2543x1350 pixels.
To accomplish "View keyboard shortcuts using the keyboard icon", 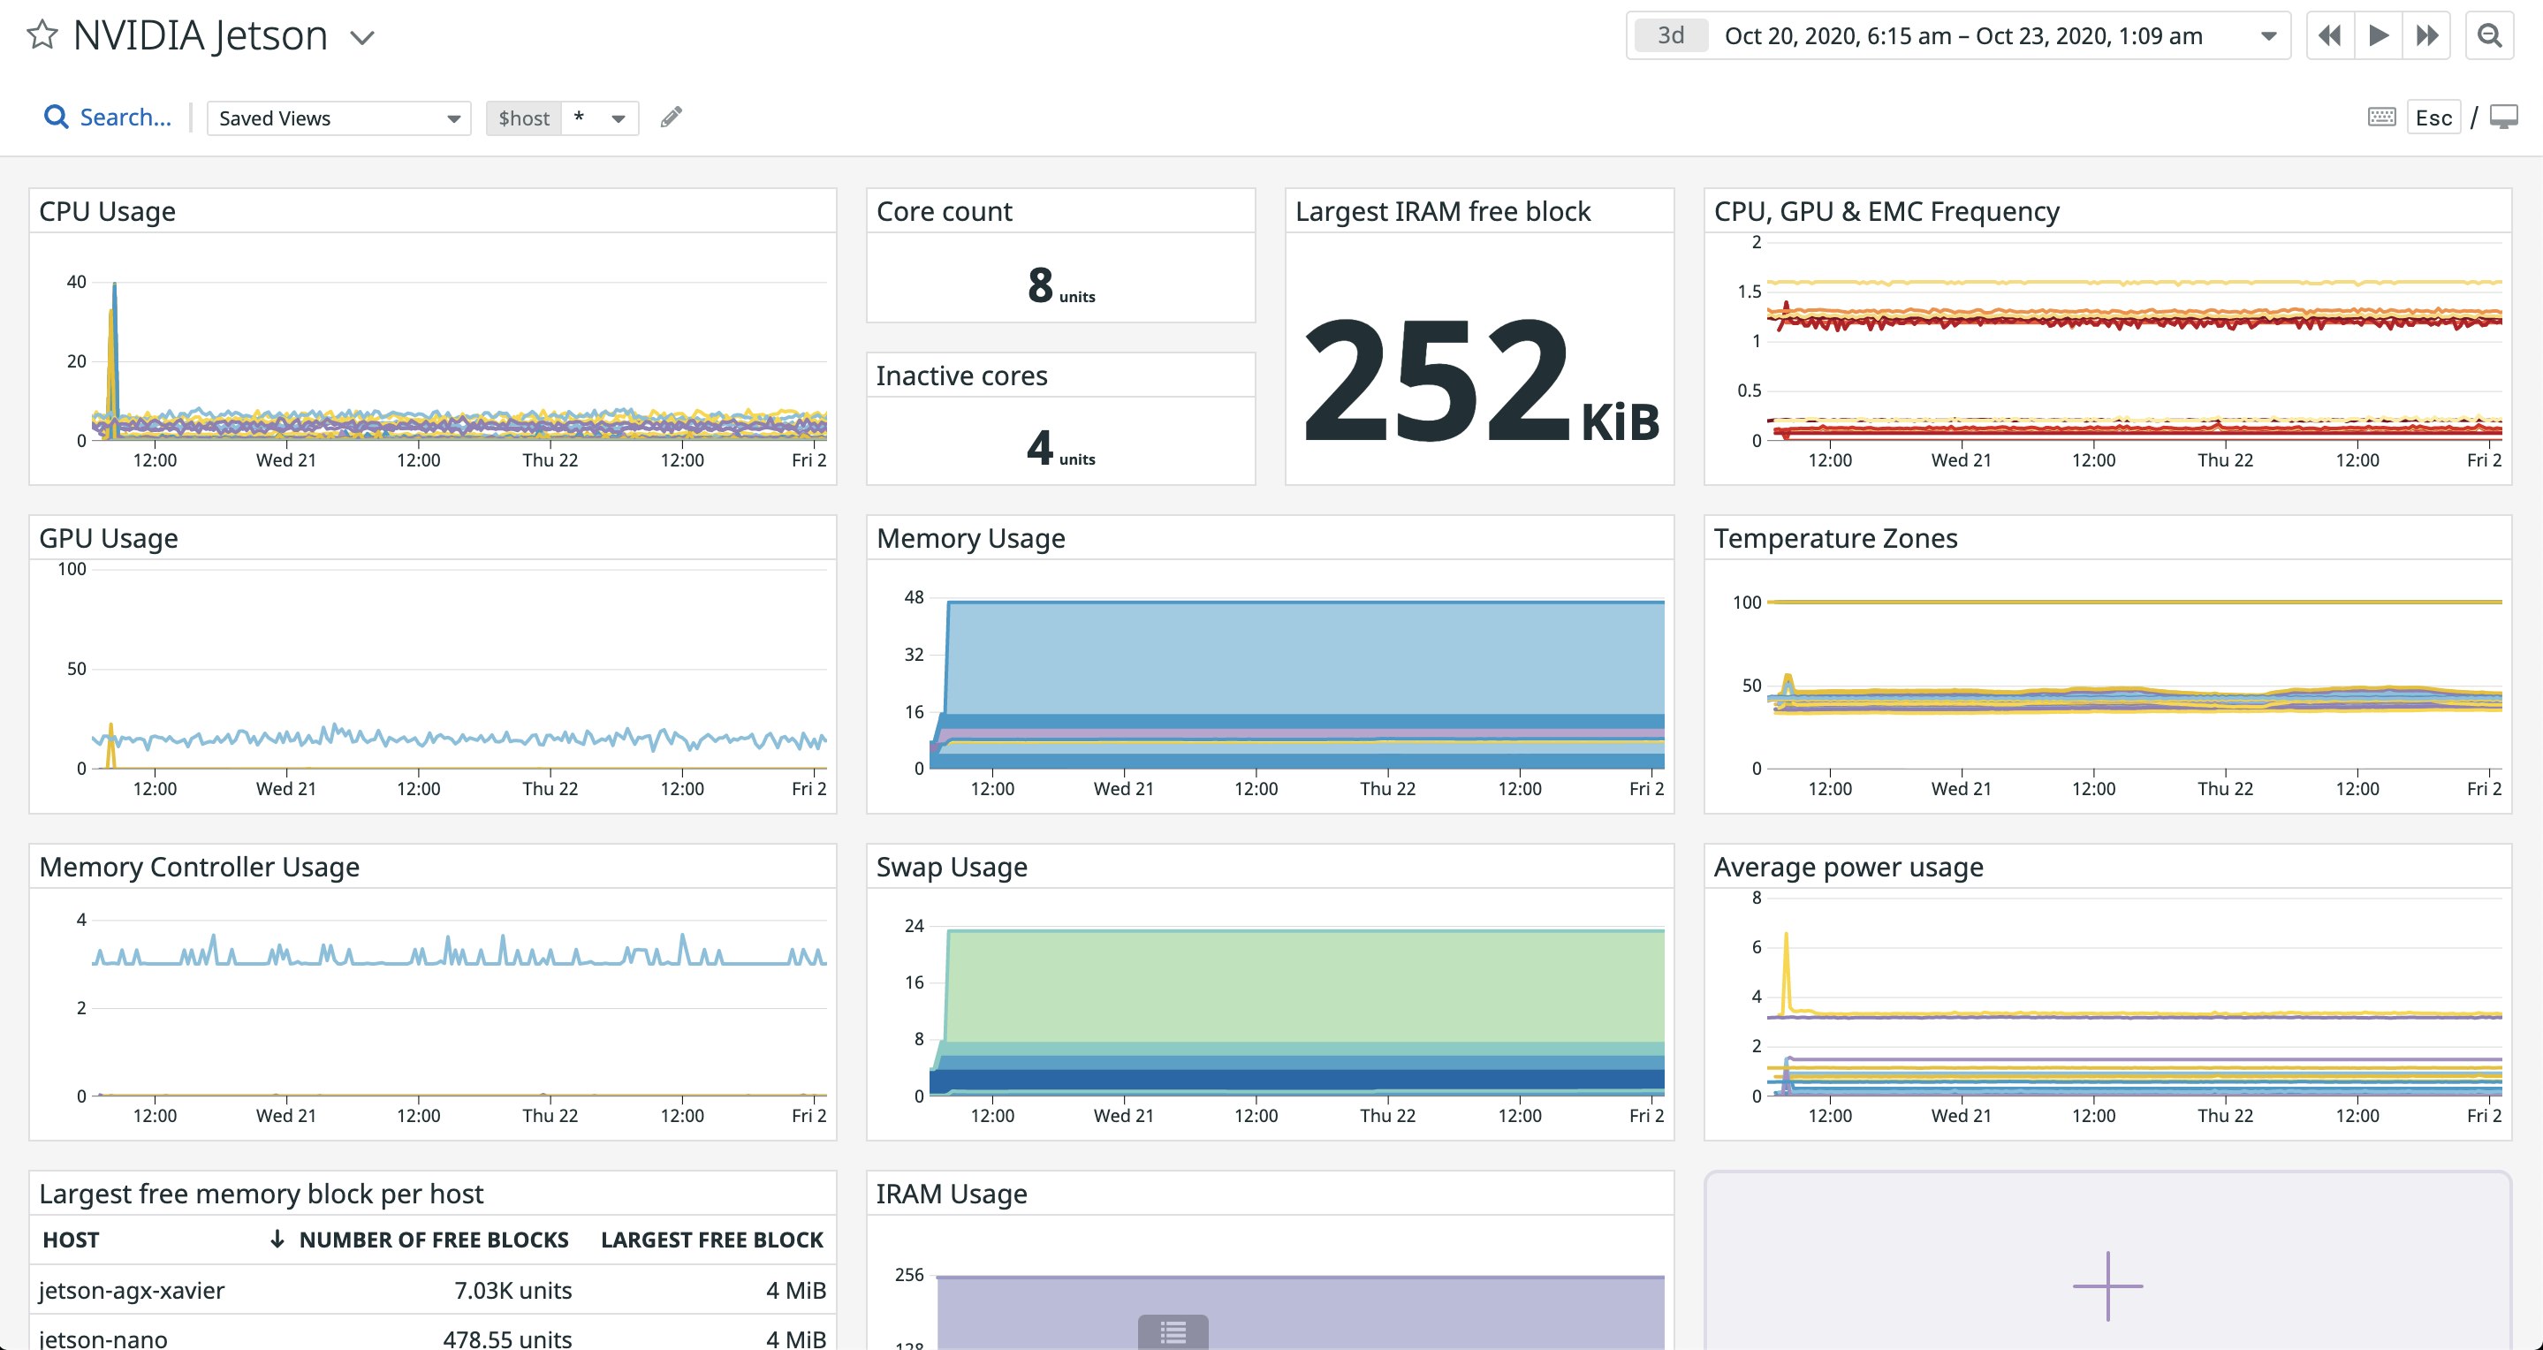I will [x=2381, y=117].
